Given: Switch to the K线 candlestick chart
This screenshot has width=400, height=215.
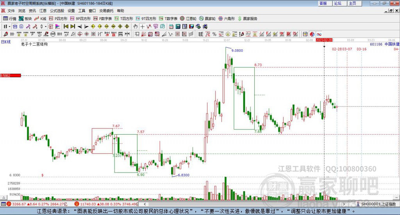Looking at the screenshot, I should coord(40,19).
